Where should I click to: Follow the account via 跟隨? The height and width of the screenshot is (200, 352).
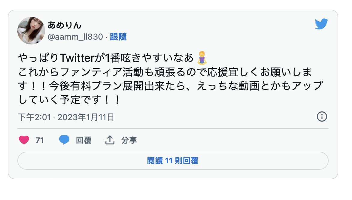point(118,37)
